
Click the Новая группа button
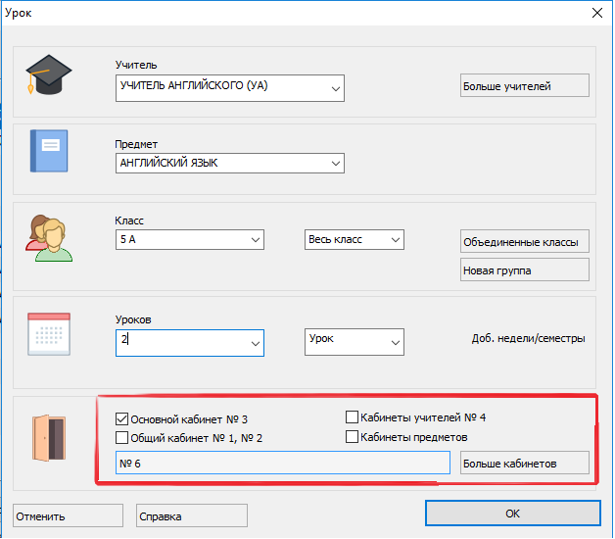click(524, 269)
